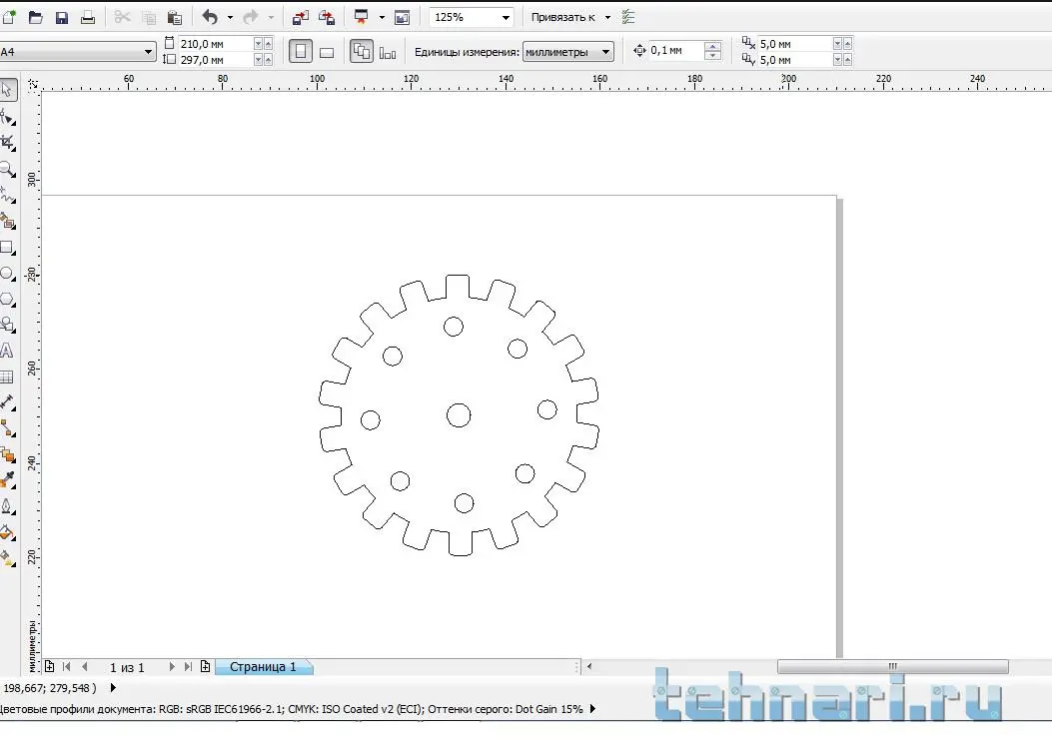This screenshot has height=754, width=1052.
Task: Open the redo history dropdown arrow
Action: [271, 17]
